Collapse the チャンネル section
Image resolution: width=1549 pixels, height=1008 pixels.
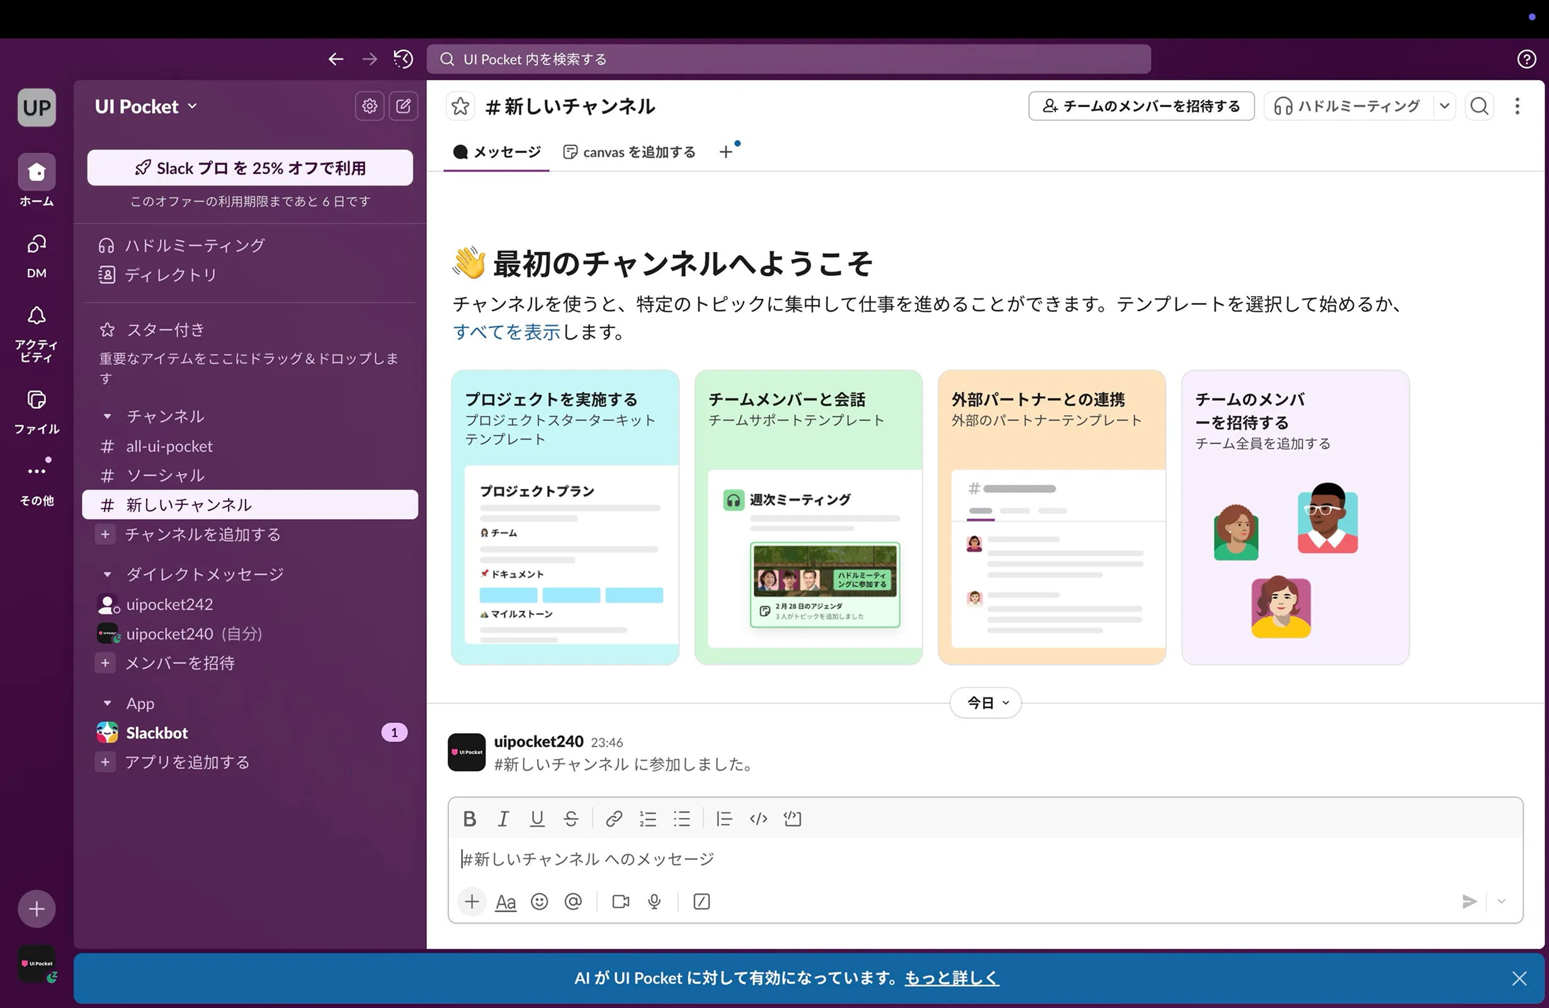pyautogui.click(x=108, y=416)
